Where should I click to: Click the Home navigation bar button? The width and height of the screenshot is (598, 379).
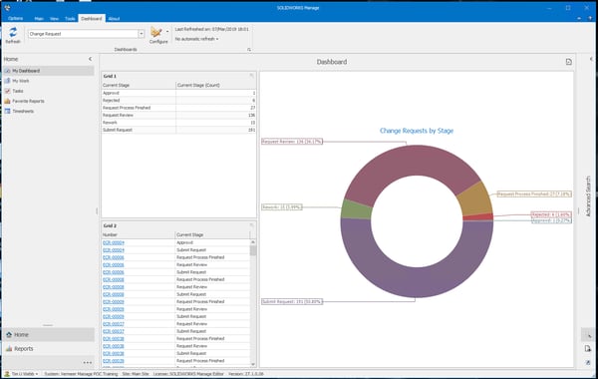(x=49, y=335)
